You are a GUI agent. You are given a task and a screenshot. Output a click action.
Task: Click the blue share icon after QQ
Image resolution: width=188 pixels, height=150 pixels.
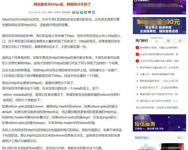(x=93, y=12)
